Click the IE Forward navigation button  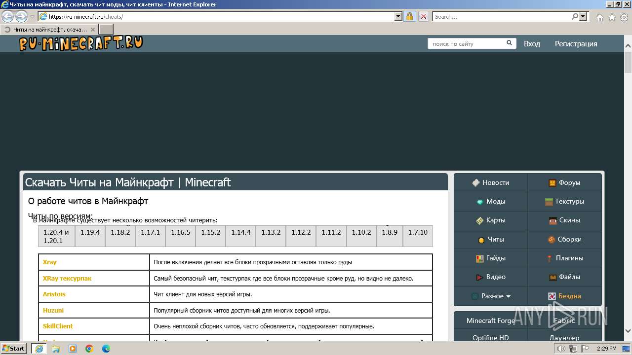[x=21, y=17]
